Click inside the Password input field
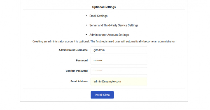The width and height of the screenshot is (210, 110). [119, 61]
